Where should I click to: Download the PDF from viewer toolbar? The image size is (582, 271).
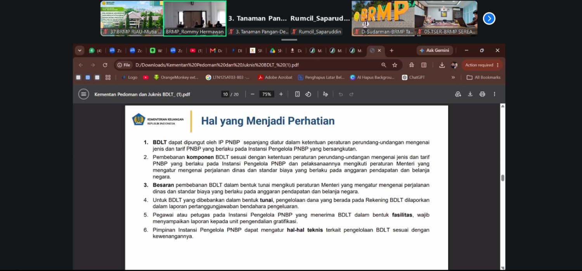tap(470, 94)
